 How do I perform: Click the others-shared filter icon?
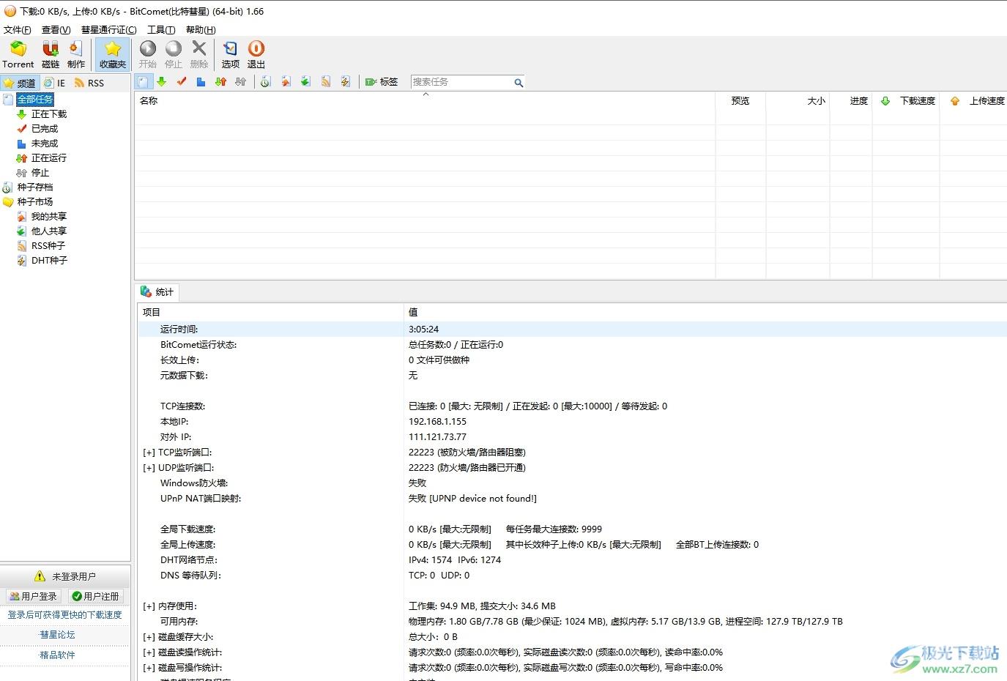coord(306,82)
